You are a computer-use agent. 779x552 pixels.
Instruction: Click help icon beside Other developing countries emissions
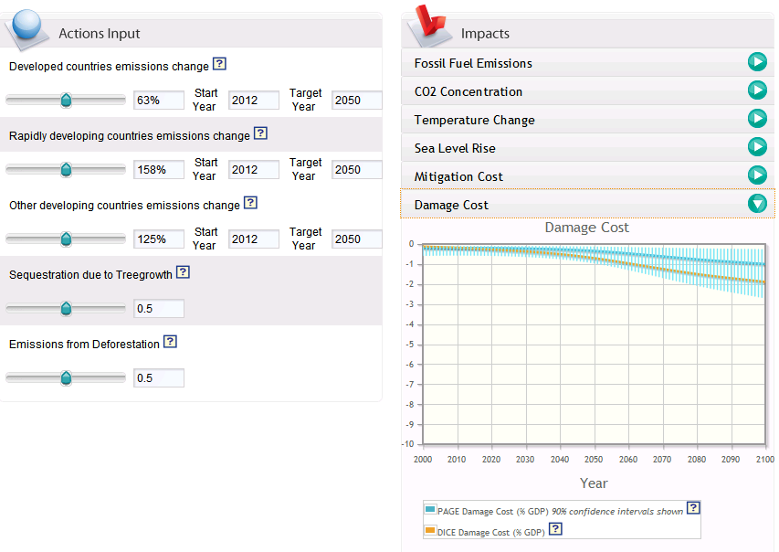click(250, 203)
